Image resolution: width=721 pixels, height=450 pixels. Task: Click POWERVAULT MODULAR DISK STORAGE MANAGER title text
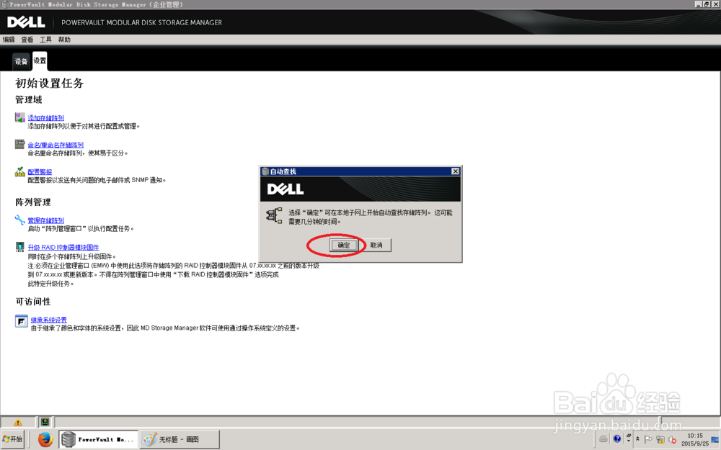pyautogui.click(x=141, y=22)
